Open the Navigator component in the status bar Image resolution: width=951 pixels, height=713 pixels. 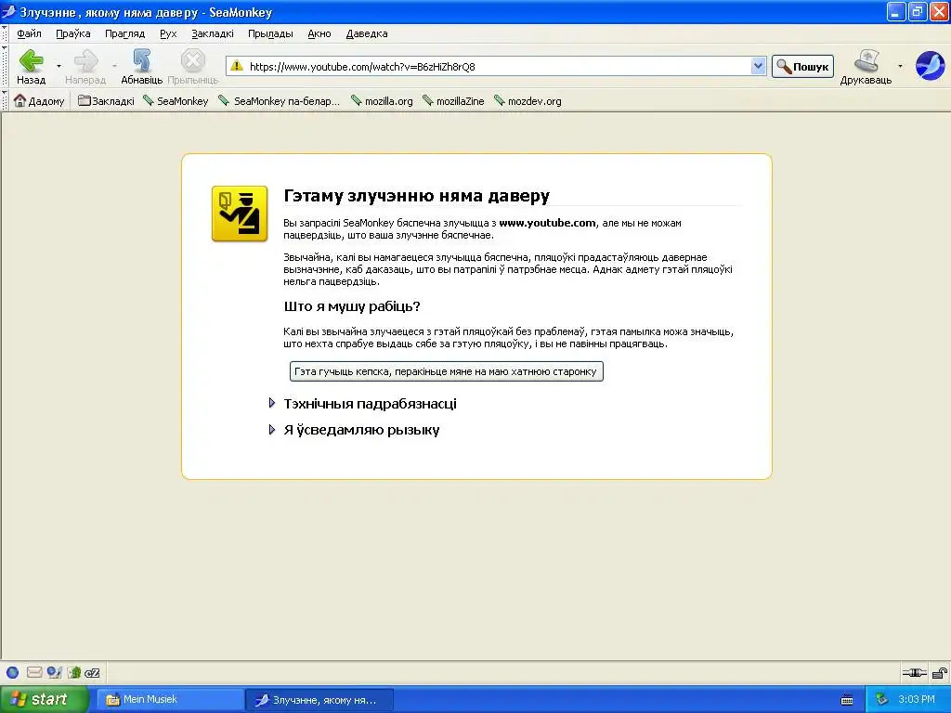point(12,672)
